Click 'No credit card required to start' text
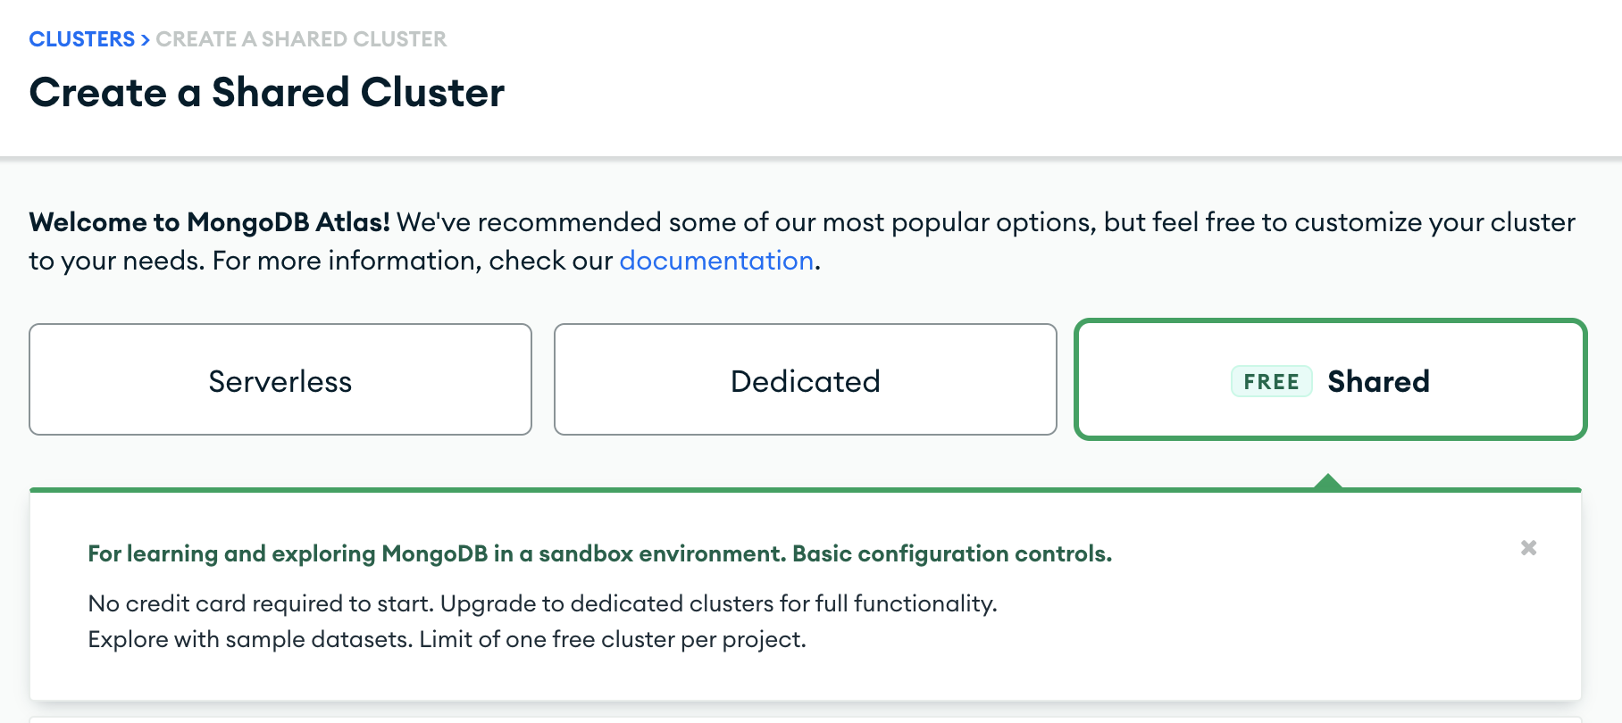 (261, 604)
